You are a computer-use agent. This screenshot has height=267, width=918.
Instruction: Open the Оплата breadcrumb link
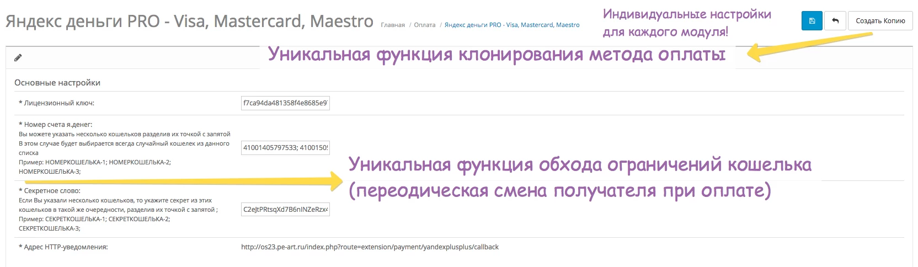(x=425, y=25)
